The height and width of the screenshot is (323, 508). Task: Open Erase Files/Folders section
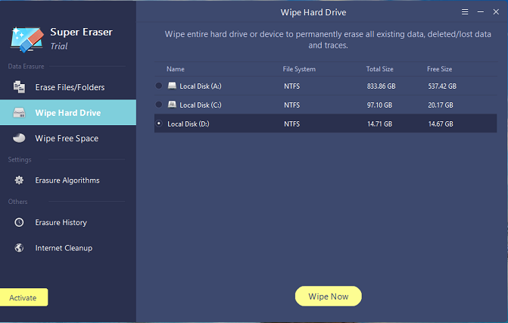pyautogui.click(x=68, y=87)
